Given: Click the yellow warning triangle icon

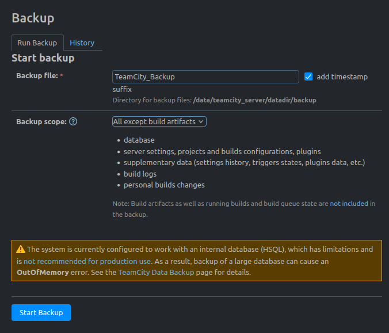Looking at the screenshot, I should point(20,250).
